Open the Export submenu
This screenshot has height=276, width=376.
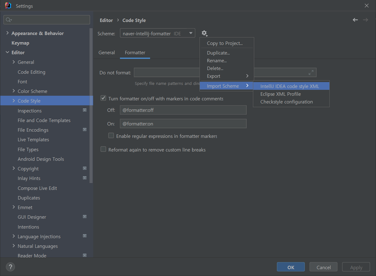point(227,76)
